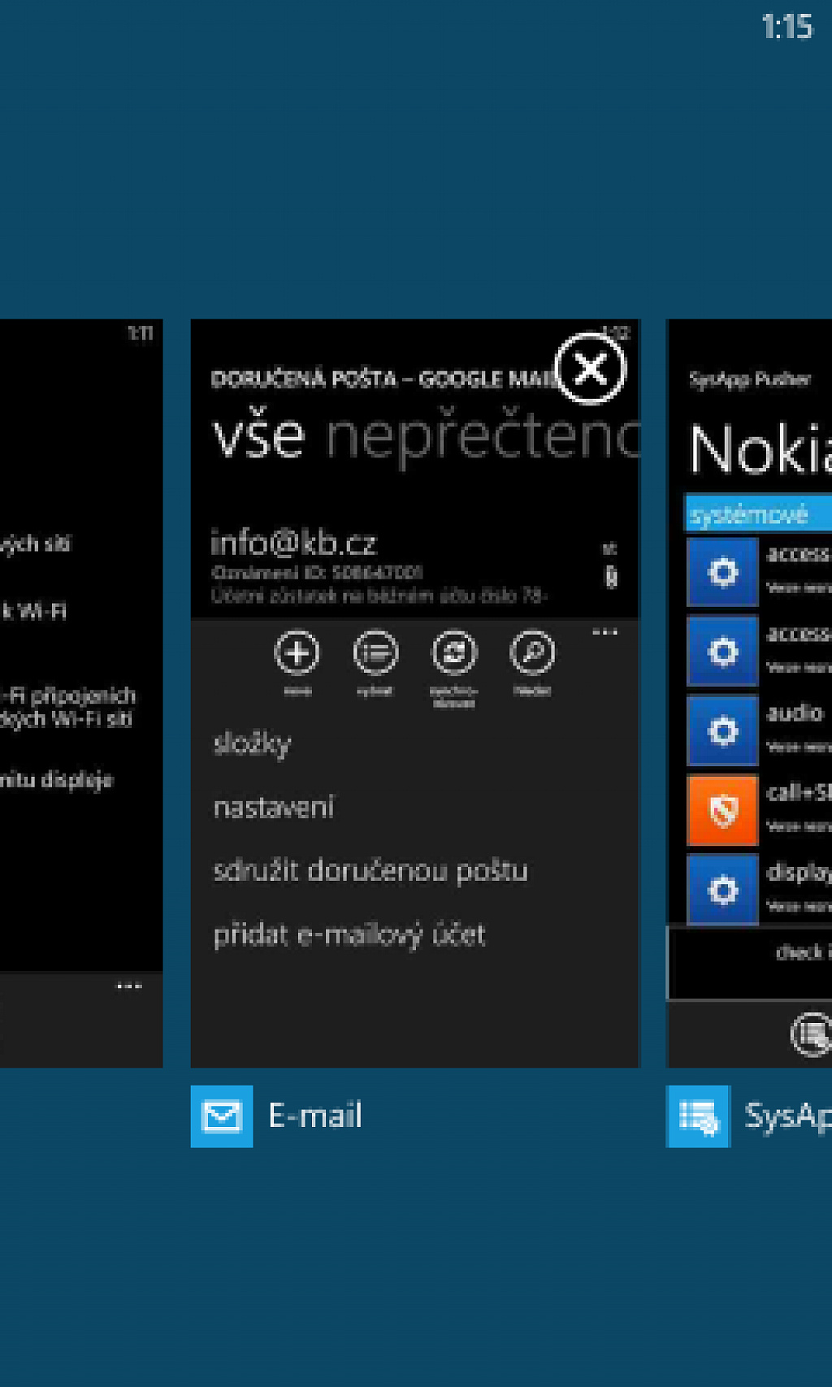
Task: Open the SysApp Pusher card
Action: coord(749,693)
